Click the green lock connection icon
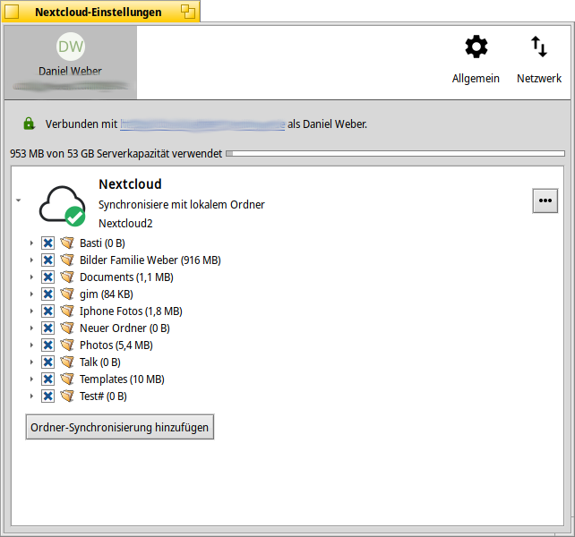Image resolution: width=575 pixels, height=537 pixels. [x=29, y=124]
